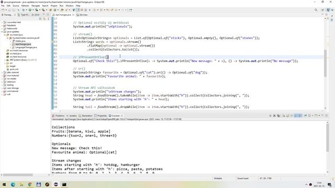Open the New file dropdown arrow
The image size is (335, 188).
tap(6, 10)
